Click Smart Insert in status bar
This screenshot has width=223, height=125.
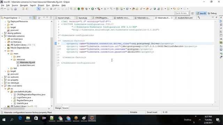tap(152, 112)
